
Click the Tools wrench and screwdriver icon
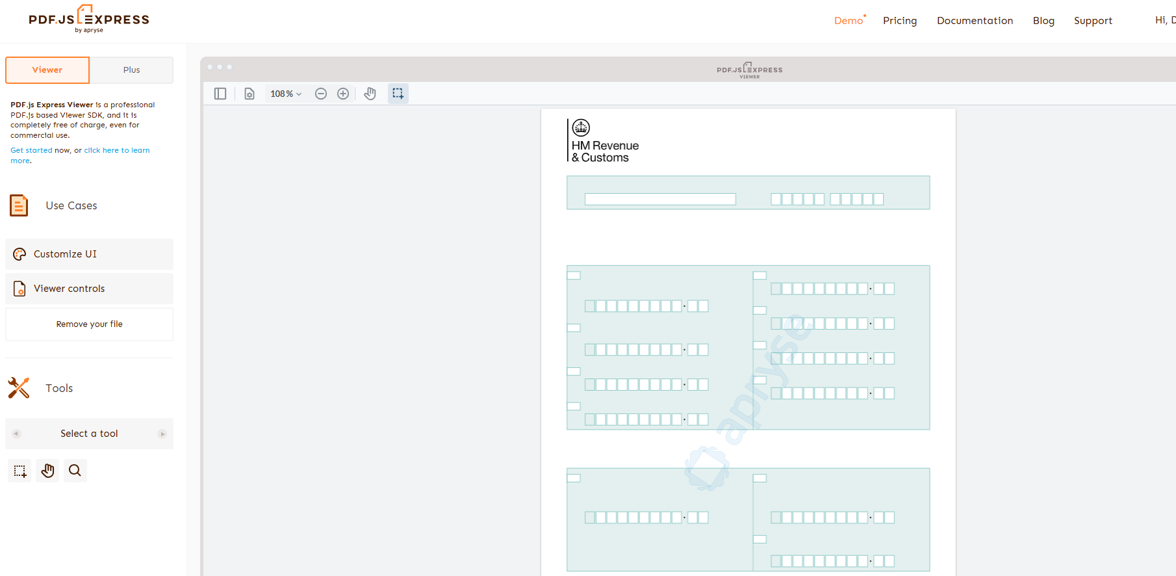pos(19,388)
